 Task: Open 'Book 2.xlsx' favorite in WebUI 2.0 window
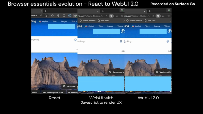(150, 21)
